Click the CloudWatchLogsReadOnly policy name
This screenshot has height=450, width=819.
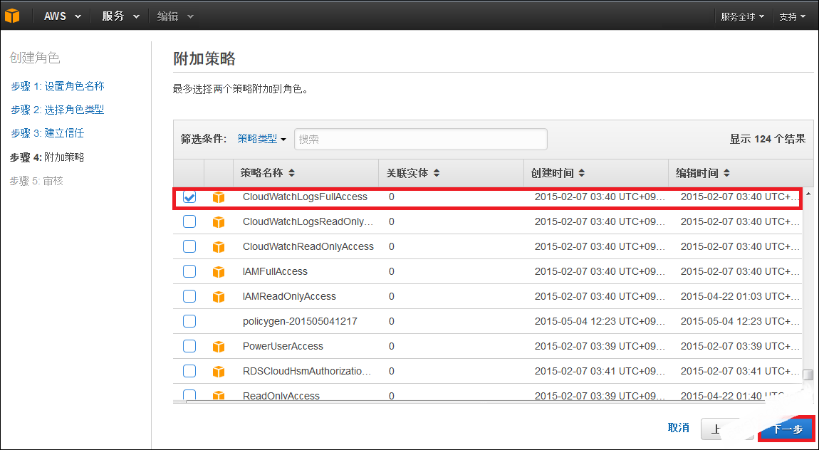(308, 222)
